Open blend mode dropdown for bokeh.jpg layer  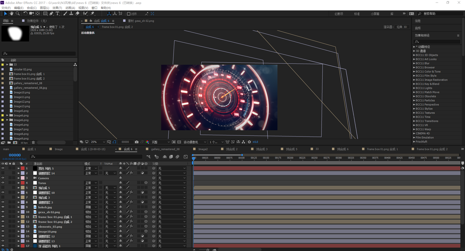[x=91, y=207]
